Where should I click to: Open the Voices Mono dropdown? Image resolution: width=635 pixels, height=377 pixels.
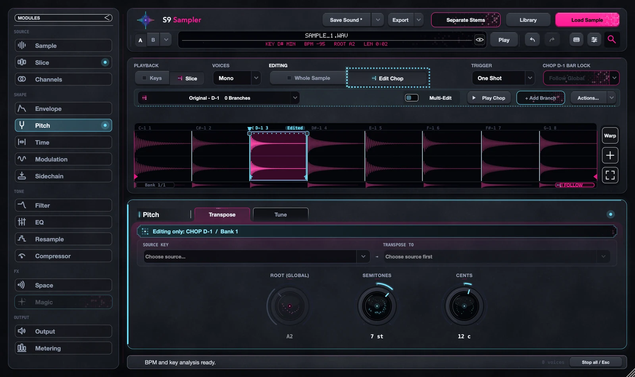(237, 78)
